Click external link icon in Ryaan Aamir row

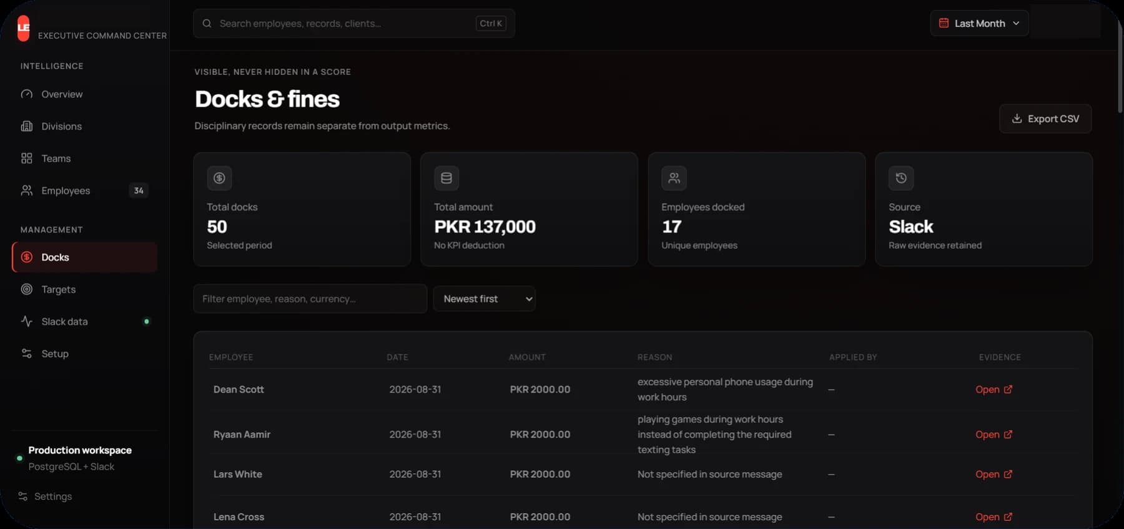click(x=1008, y=434)
